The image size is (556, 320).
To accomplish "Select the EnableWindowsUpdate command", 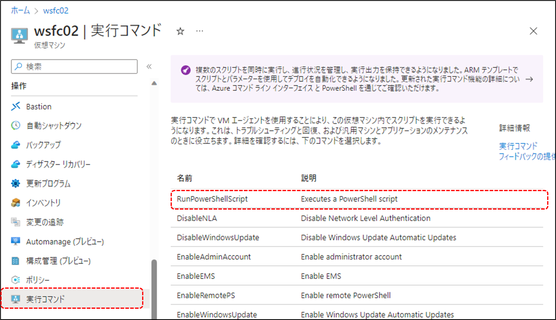I will click(x=217, y=314).
